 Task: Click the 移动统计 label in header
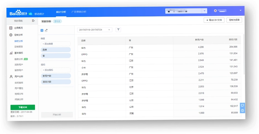[x=39, y=14]
